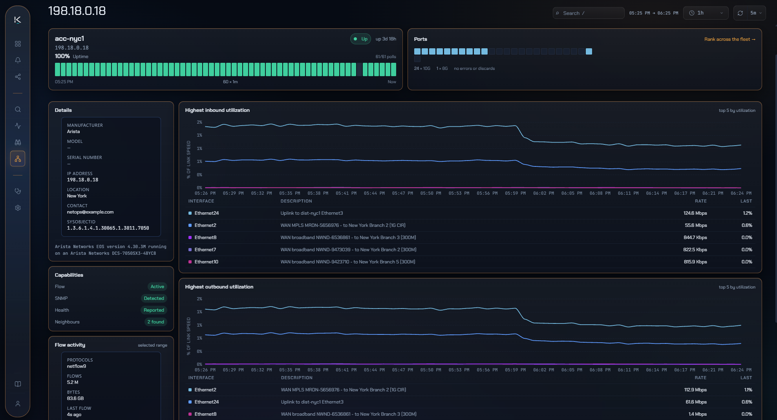This screenshot has height=420, width=777.
Task: Click the K logo in the sidebar
Action: (18, 20)
